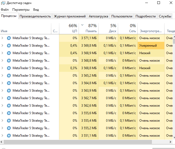Click the collapsed С... status column header
The height and width of the screenshot is (149, 175).
click(x=55, y=28)
